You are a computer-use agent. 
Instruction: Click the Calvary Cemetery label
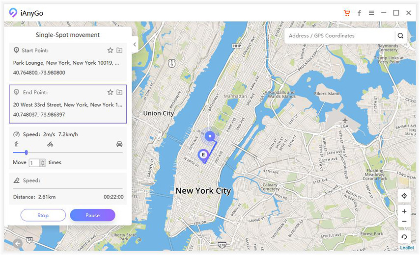[x=270, y=187]
